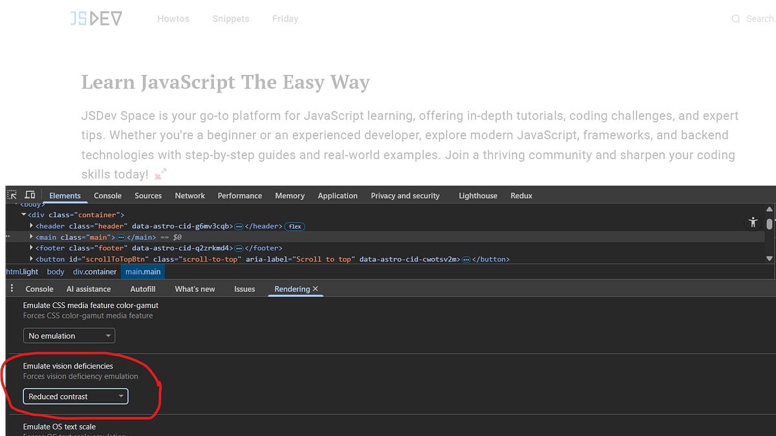Click the accessibility person icon
This screenshot has height=436, width=776.
click(x=753, y=222)
